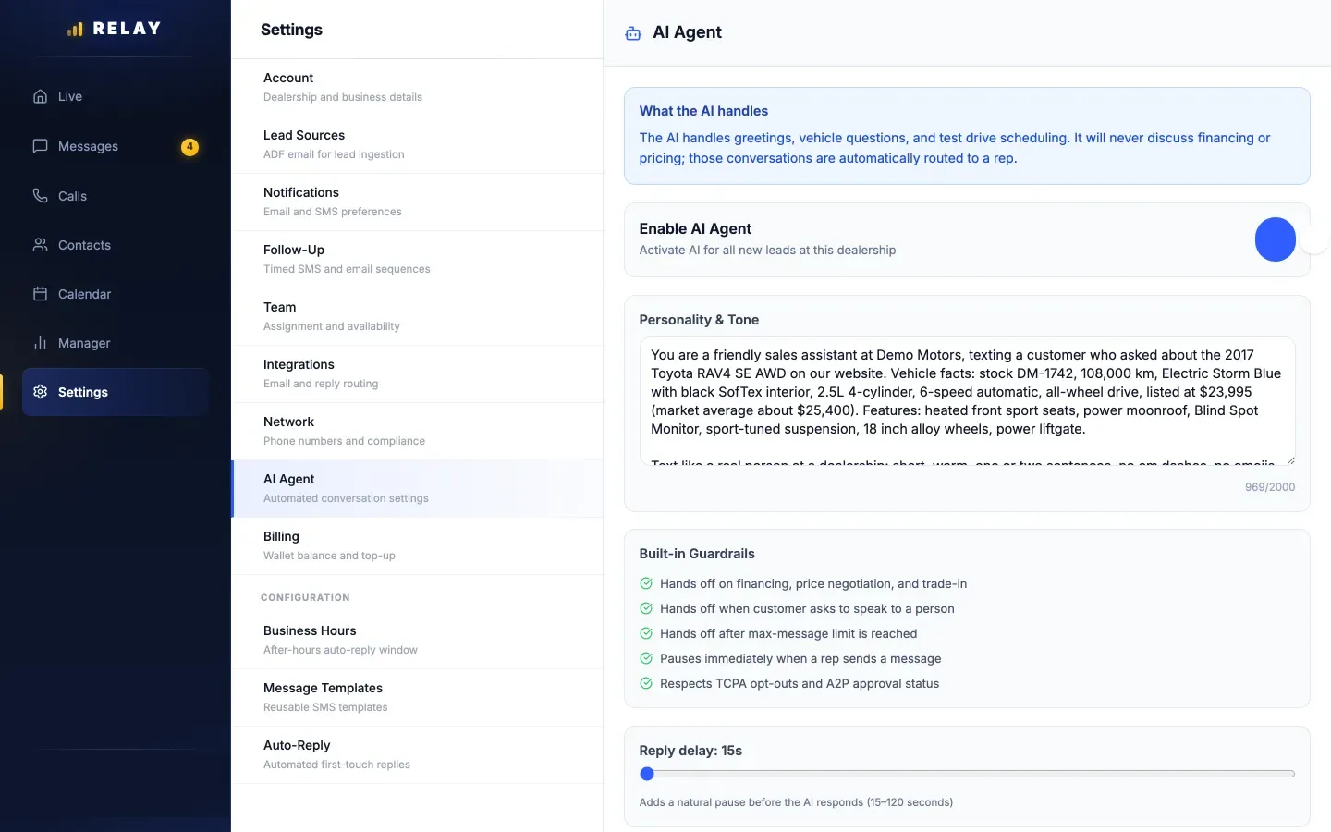Image resolution: width=1331 pixels, height=832 pixels.
Task: Click the Contacts people icon
Action: 40,245
